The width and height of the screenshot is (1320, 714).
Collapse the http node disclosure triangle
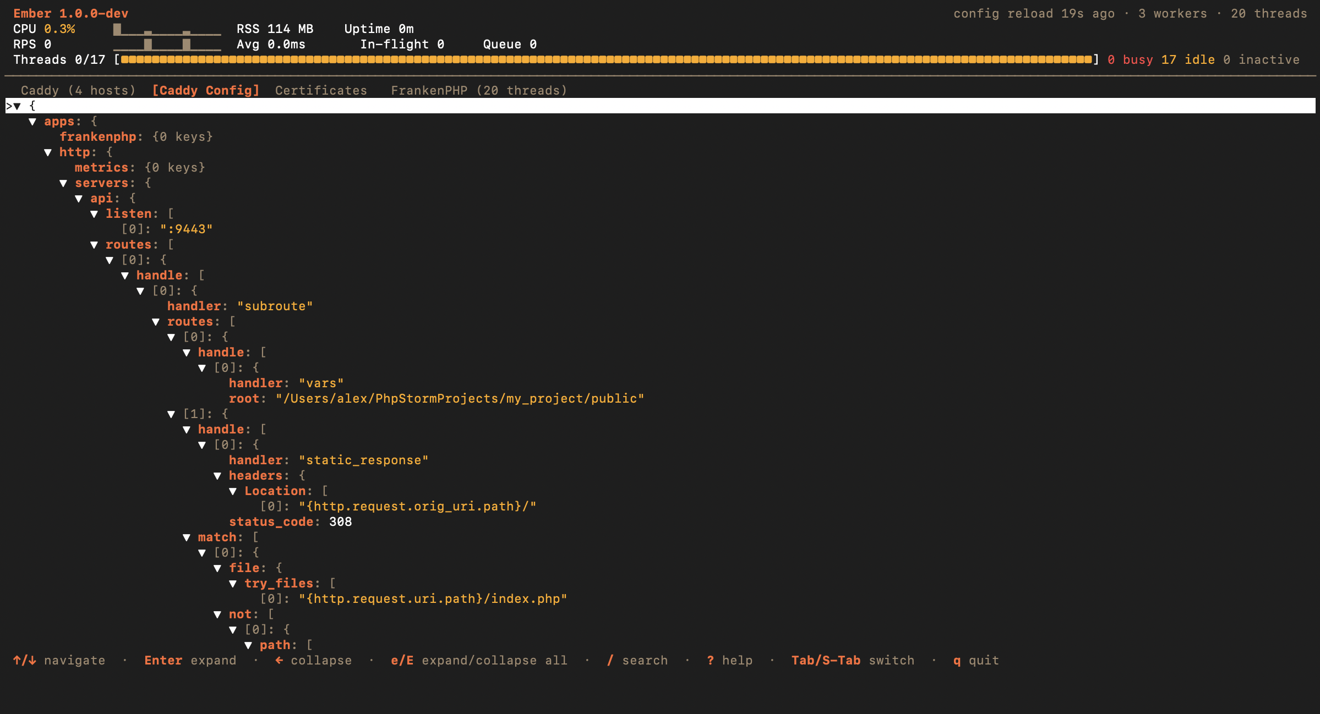click(x=48, y=152)
